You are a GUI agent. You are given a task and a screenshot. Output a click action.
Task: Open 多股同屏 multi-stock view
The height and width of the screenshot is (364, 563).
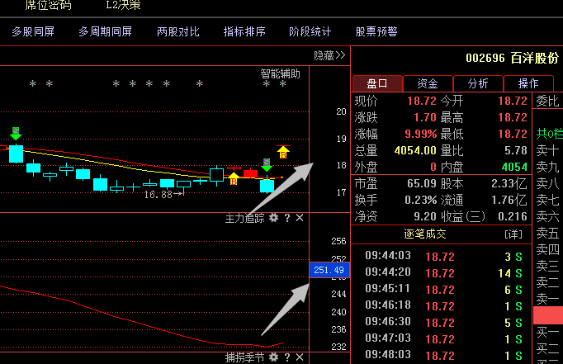[x=33, y=31]
